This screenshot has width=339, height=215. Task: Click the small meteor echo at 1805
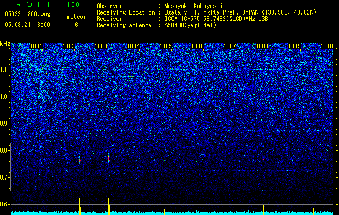165,161
